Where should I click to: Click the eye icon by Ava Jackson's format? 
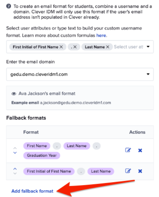pos(14,94)
